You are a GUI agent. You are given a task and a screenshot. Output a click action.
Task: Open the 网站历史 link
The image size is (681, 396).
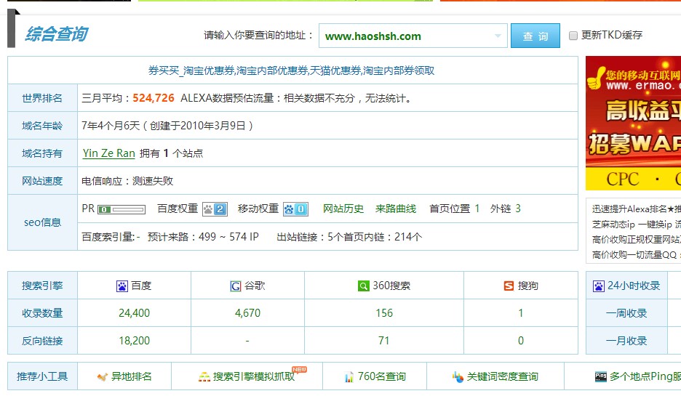click(x=343, y=209)
